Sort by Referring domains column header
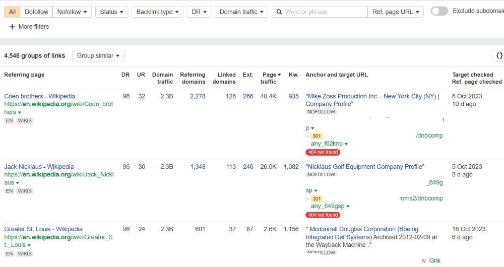 (x=193, y=78)
